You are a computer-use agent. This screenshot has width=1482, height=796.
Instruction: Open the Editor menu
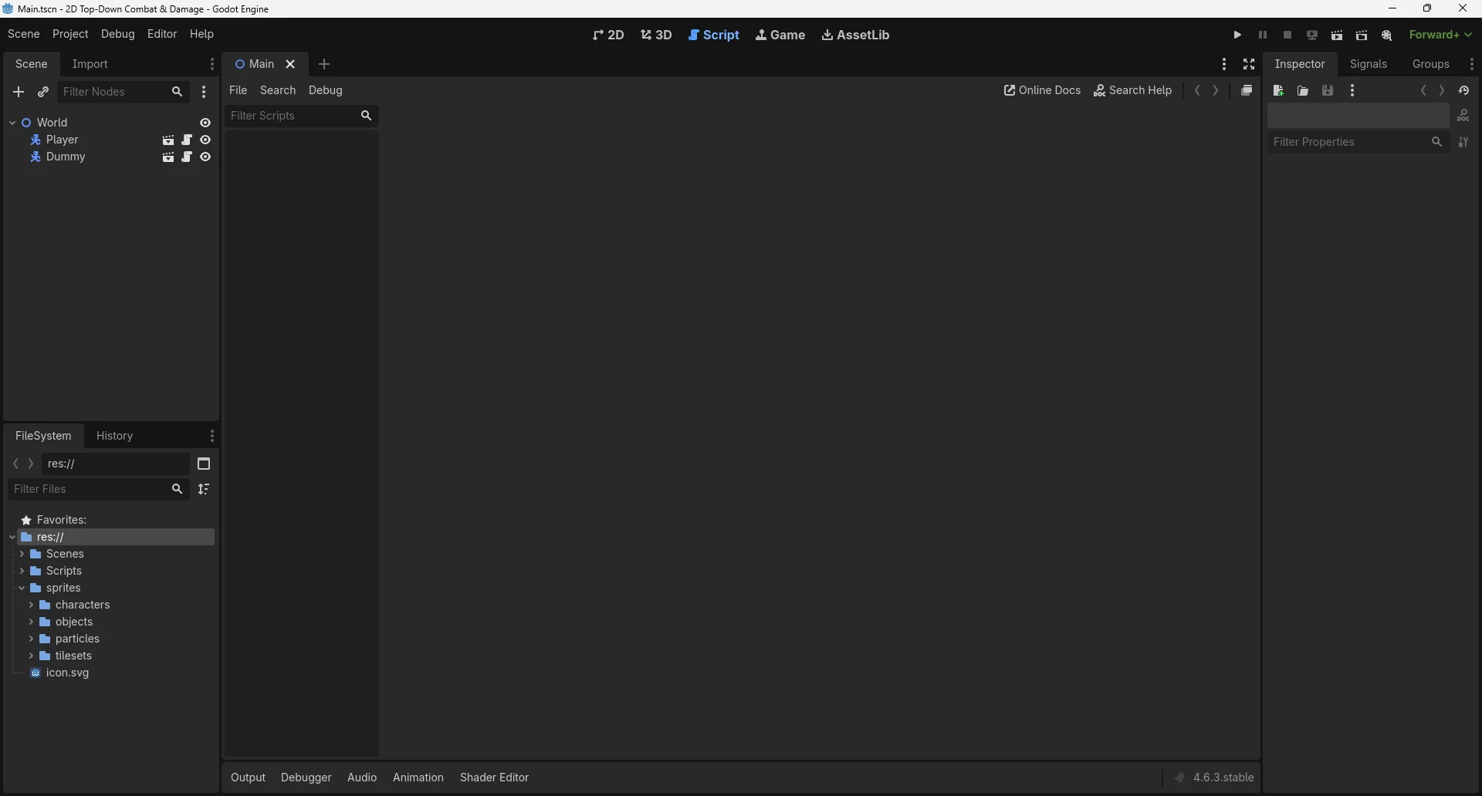[162, 34]
